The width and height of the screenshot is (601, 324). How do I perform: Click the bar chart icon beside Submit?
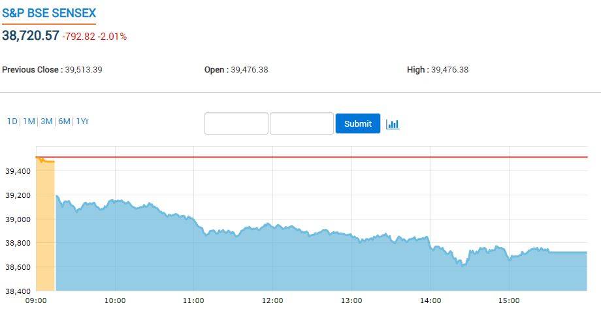pos(393,124)
